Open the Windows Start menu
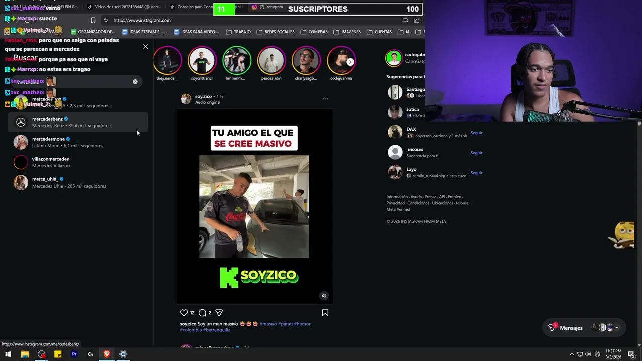Viewport: 642px width, 361px height. [8, 354]
